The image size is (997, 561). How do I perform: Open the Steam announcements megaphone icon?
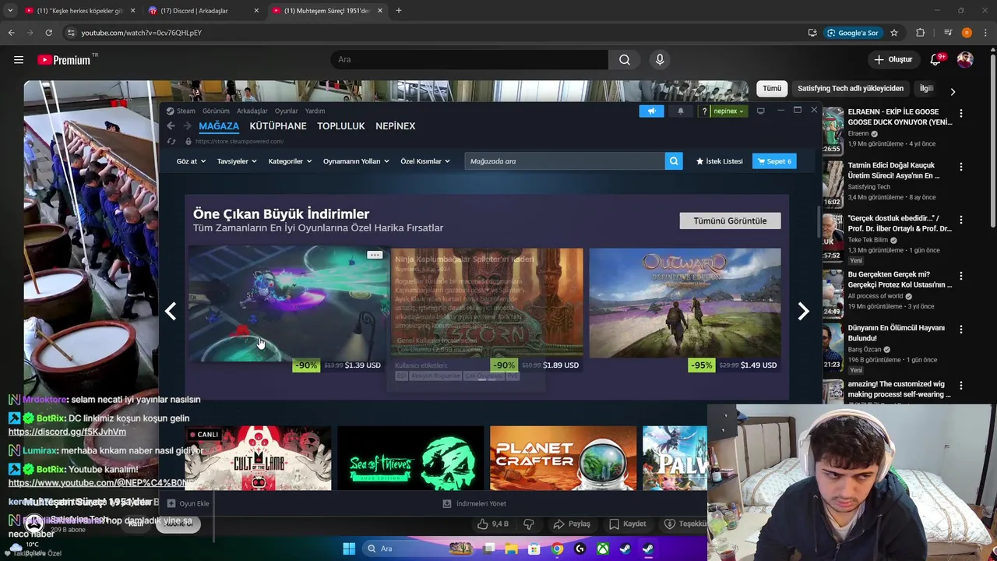pyautogui.click(x=651, y=111)
